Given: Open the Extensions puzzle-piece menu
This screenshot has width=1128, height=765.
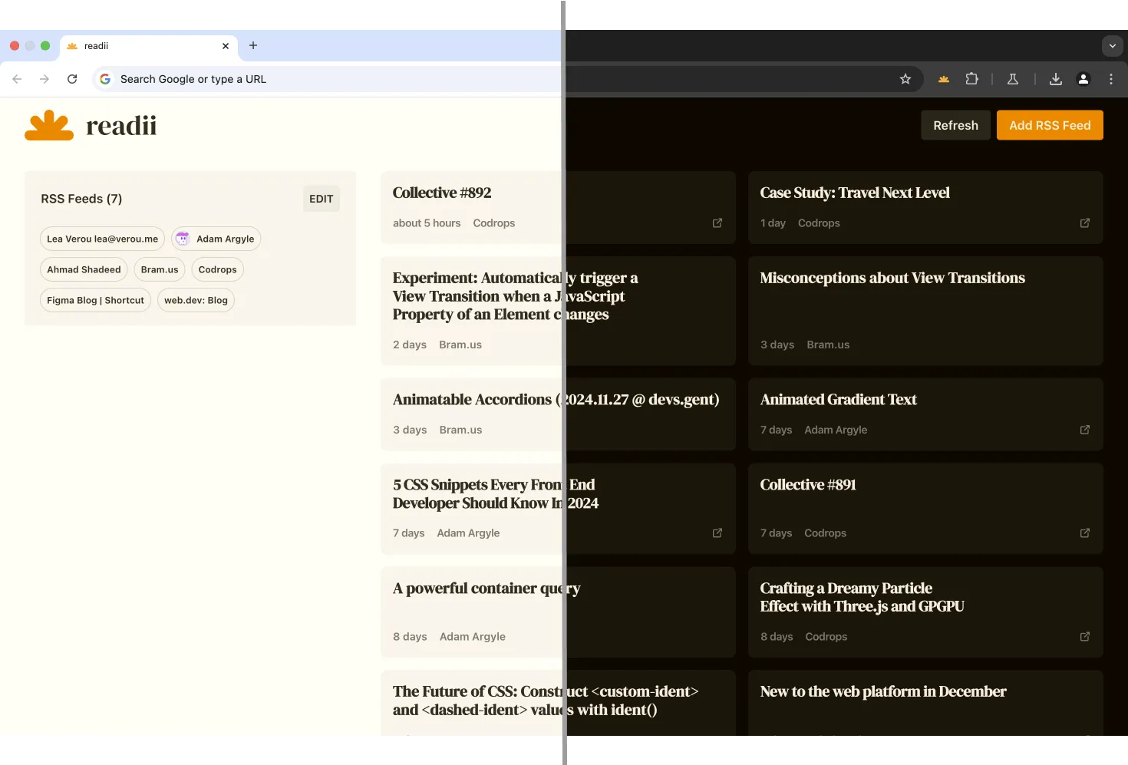Looking at the screenshot, I should (972, 79).
